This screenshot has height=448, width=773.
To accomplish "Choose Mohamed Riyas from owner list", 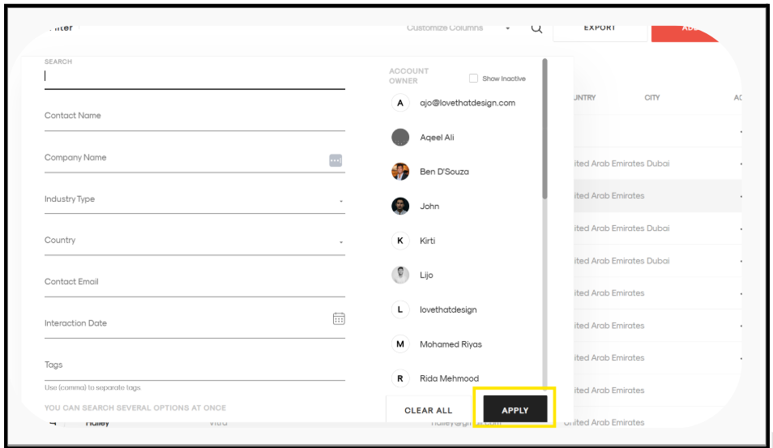I will [450, 344].
